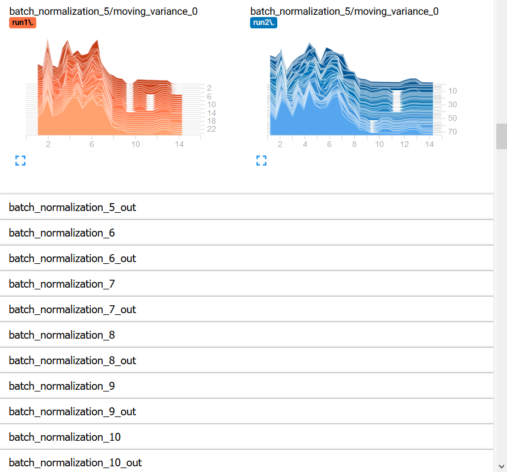Expand the batch_normalization_8 section
The image size is (507, 472).
pyautogui.click(x=247, y=335)
